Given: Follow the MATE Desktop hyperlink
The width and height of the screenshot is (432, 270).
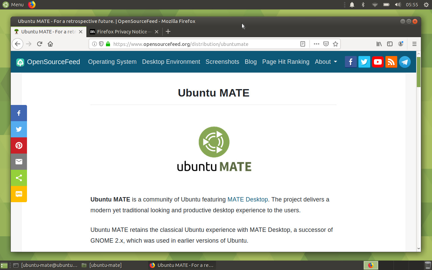Looking at the screenshot, I should click(x=248, y=199).
